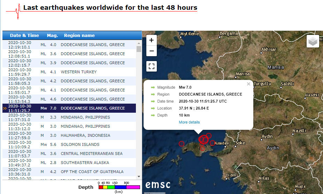Click the westernmost red quake circle near Samos
This screenshot has height=194, width=323.
click(182, 144)
